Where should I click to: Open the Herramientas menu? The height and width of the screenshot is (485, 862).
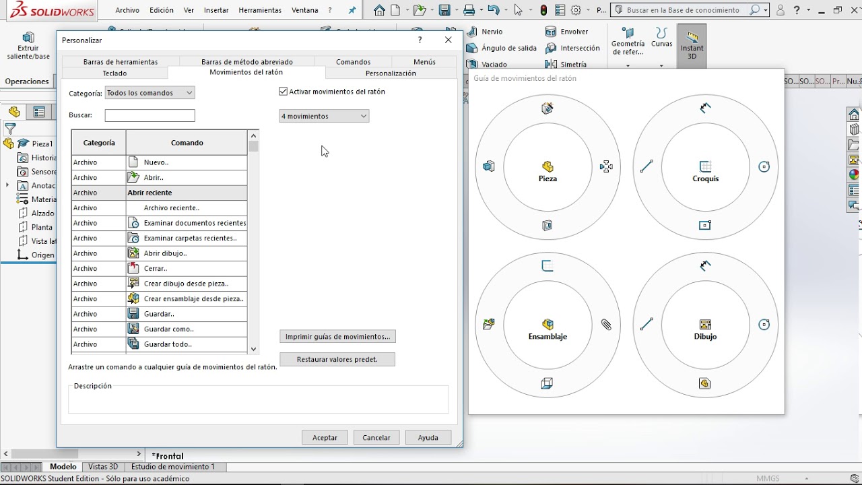260,10
